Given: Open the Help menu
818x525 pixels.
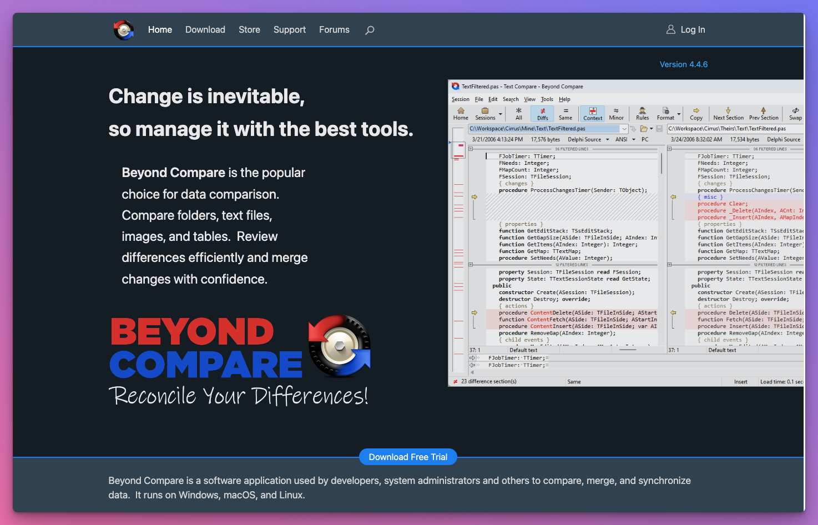Looking at the screenshot, I should tap(564, 99).
